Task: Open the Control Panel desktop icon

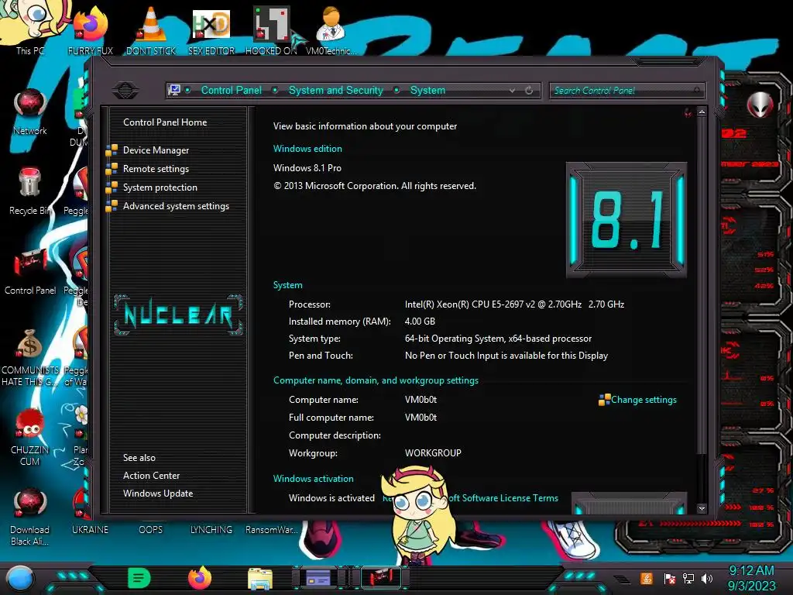Action: [x=30, y=272]
